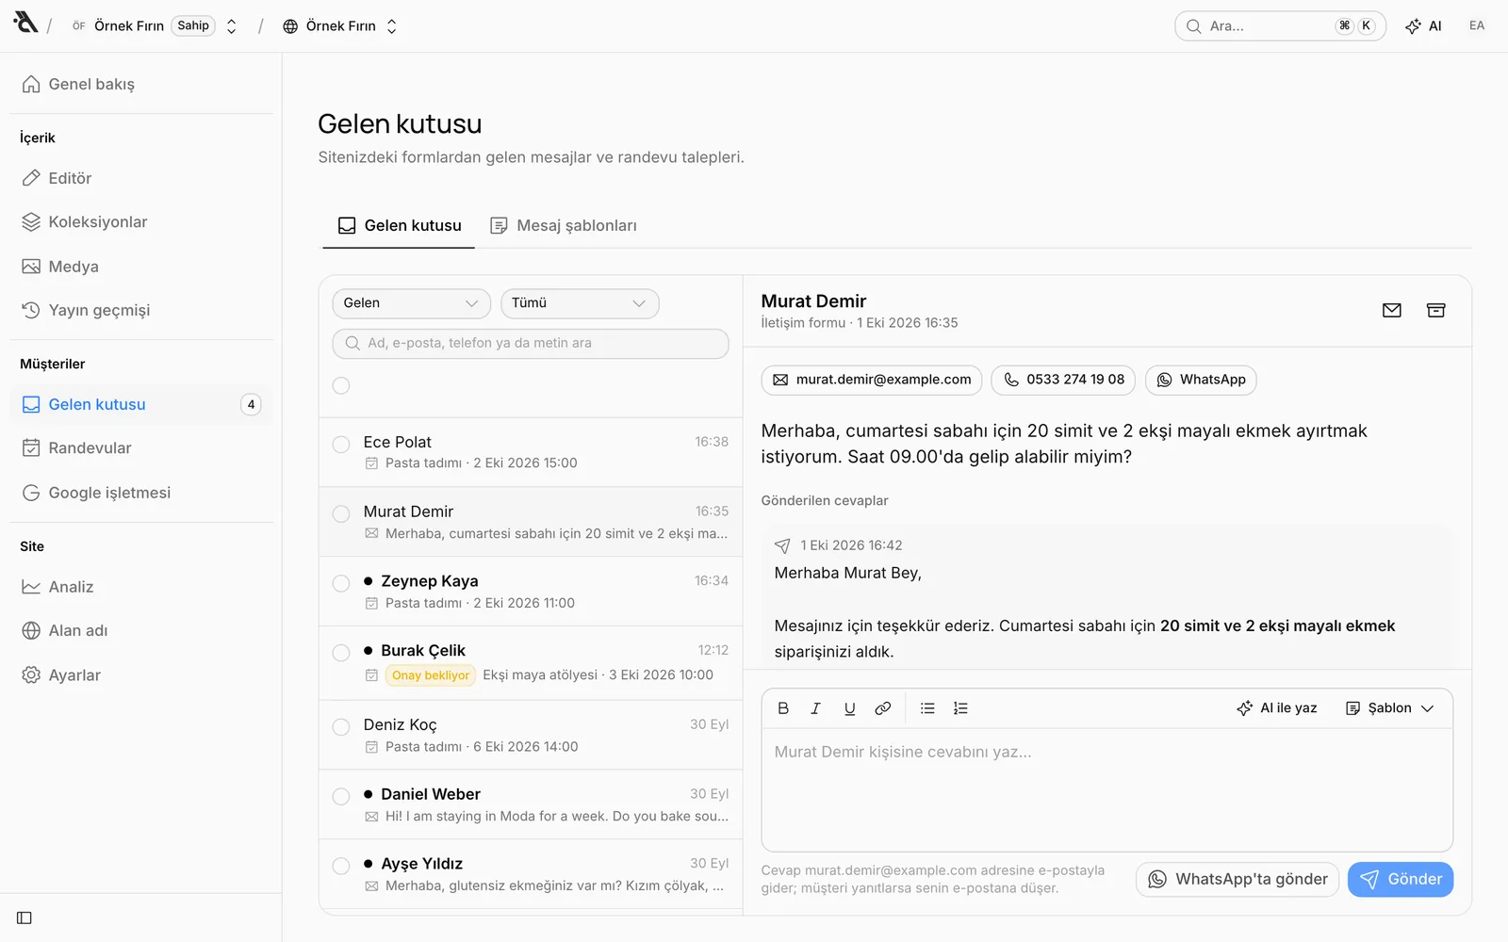Open the Gelen folder dropdown
The image size is (1508, 942).
(x=411, y=303)
